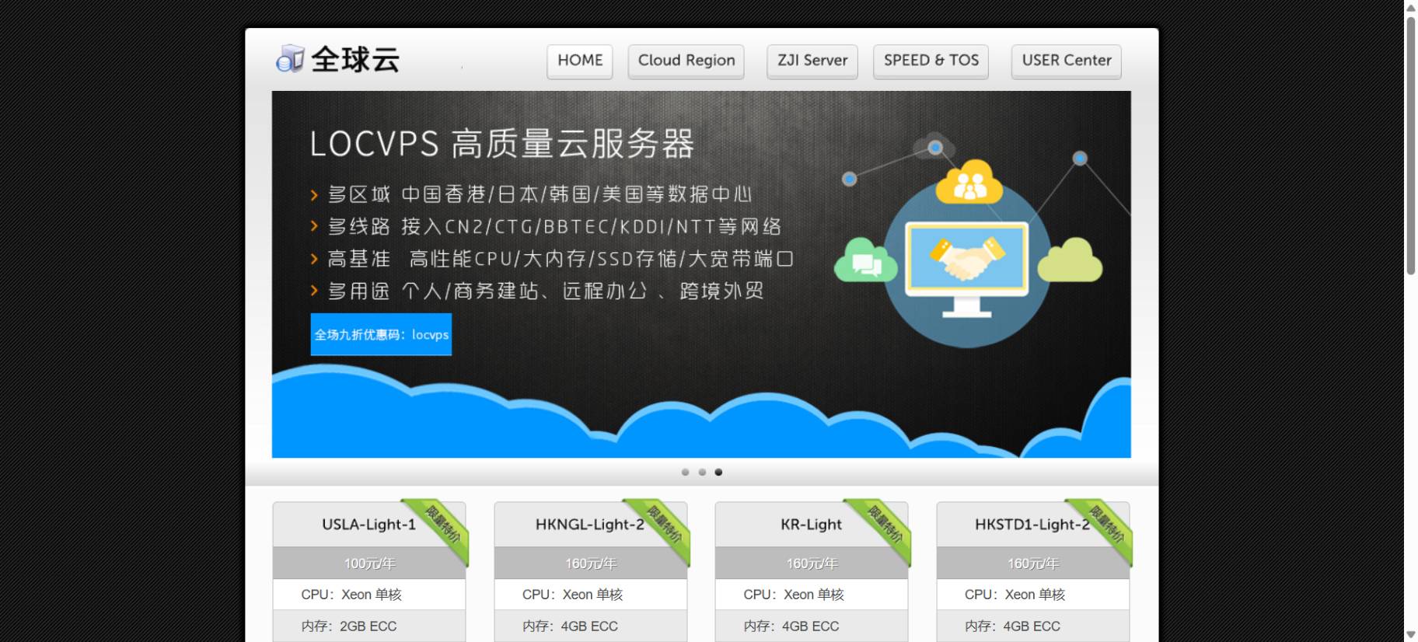
Task: Click the yellow people cloud icon
Action: point(969,183)
